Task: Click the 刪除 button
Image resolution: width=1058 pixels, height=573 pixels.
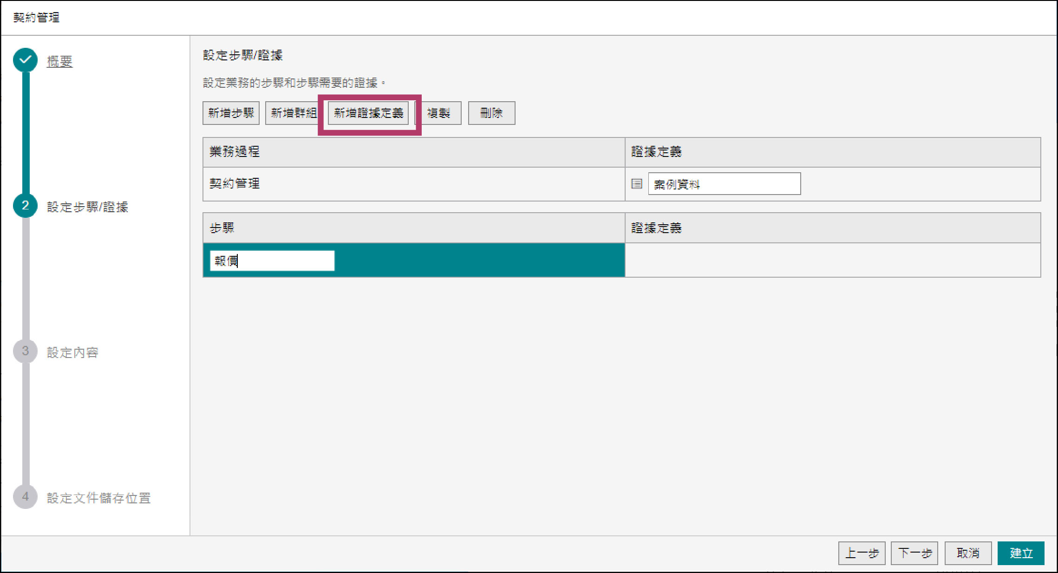Action: (491, 113)
